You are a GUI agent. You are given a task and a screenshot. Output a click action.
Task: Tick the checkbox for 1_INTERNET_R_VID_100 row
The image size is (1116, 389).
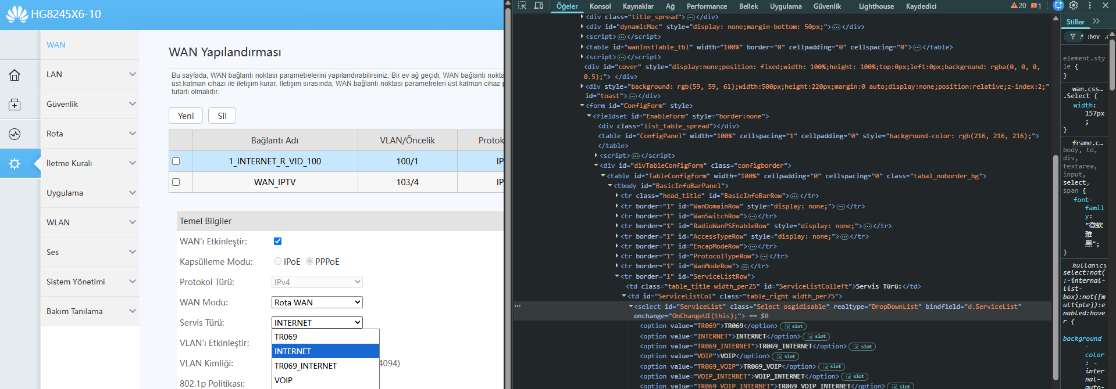click(176, 161)
